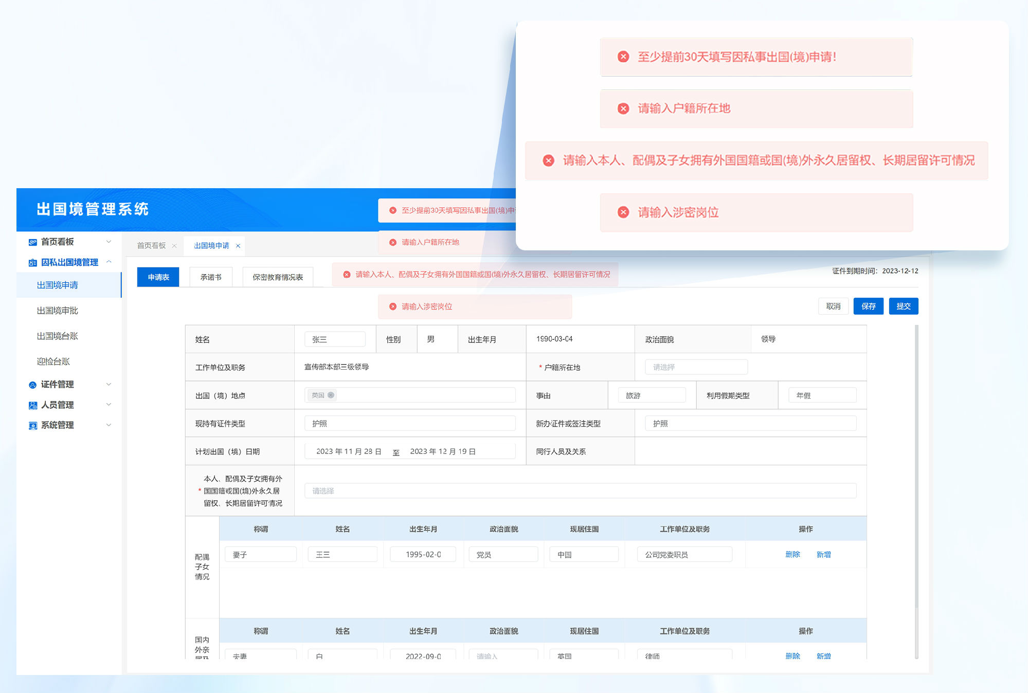The image size is (1028, 693).
Task: Click the 首页看板 sidebar icon
Action: tap(32, 242)
